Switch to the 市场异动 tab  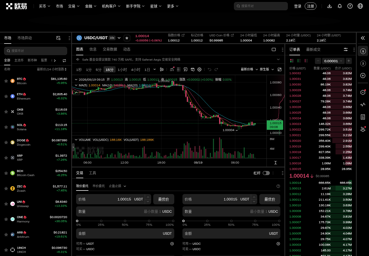[25, 38]
